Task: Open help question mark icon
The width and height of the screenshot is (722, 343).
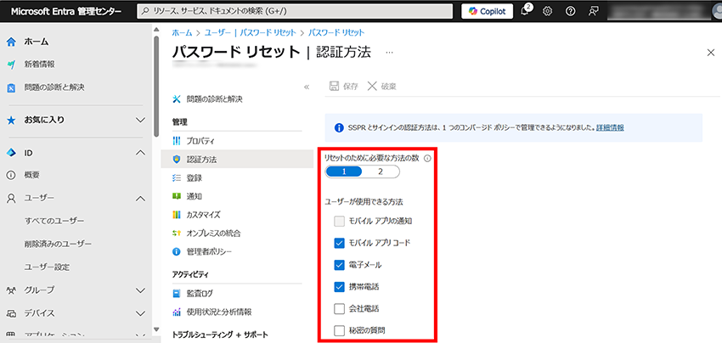Action: (x=570, y=12)
